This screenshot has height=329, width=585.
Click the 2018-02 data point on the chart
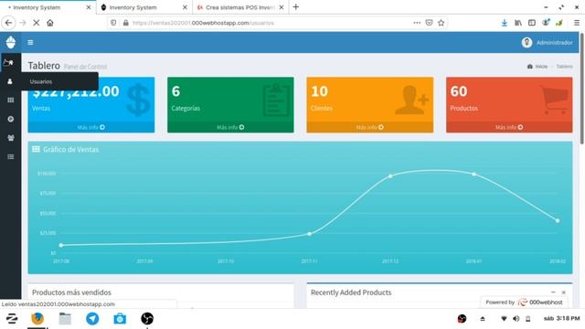click(x=558, y=221)
